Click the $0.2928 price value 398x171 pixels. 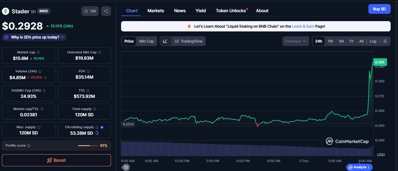(x=23, y=26)
